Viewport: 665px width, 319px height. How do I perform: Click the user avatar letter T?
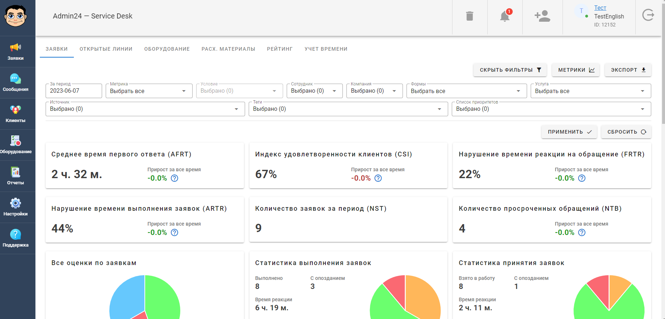581,11
